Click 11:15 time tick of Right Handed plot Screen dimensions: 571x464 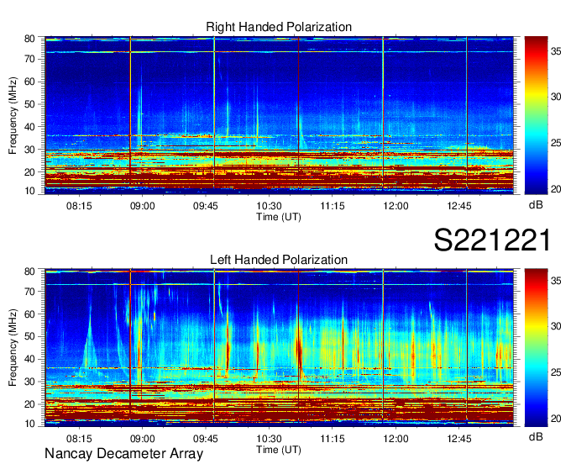(333, 206)
